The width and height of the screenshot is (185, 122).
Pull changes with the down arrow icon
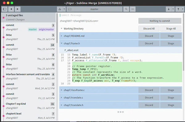tap(169, 9)
